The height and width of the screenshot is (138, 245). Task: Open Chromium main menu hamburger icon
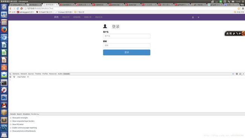click(243, 8)
